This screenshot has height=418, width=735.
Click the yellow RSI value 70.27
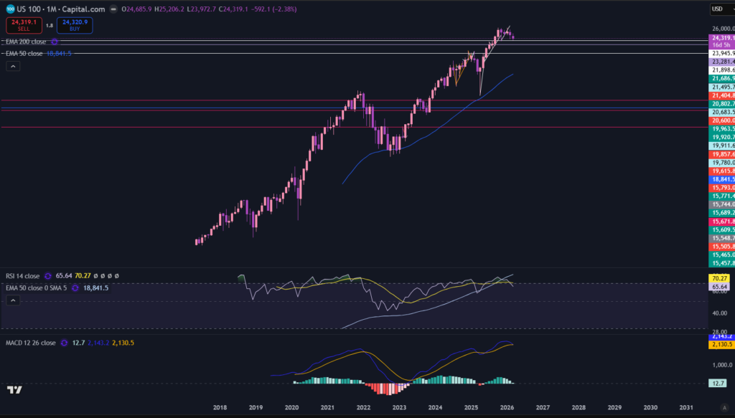[x=83, y=276]
